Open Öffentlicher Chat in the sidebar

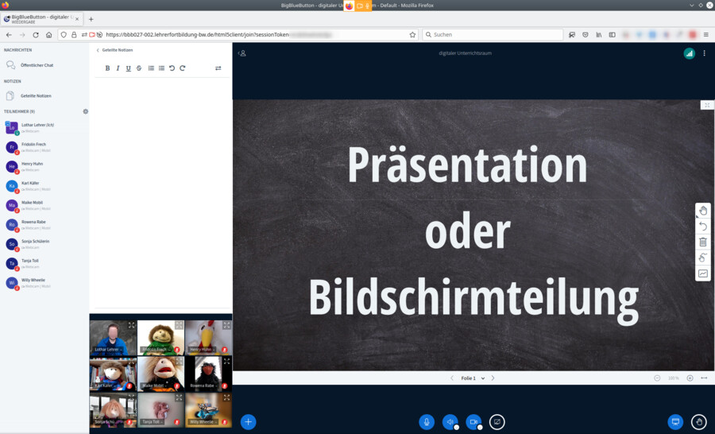(37, 65)
